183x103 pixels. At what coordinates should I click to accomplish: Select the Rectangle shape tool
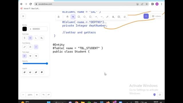click(x=79, y=17)
